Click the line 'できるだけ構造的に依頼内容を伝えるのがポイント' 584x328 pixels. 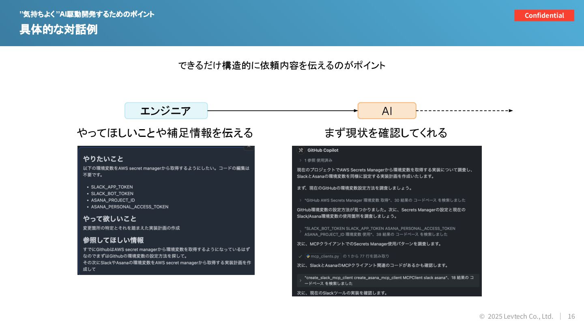click(282, 65)
